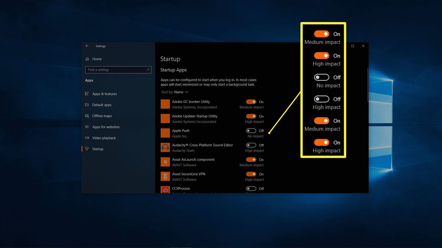Click the 'Avast SecureLine VPN' name
Viewport: 442px width, 248px height.
pos(189,174)
